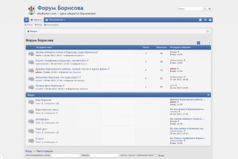The image size is (238, 159).
Task: Click topic icon beside Замена лобового стекла
Action: [31, 54]
